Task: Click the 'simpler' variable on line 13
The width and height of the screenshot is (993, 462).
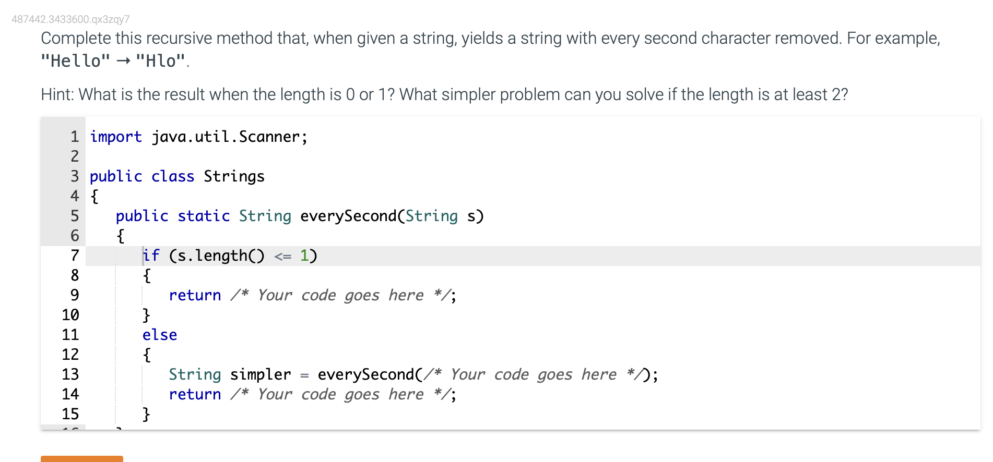Action: tap(261, 374)
